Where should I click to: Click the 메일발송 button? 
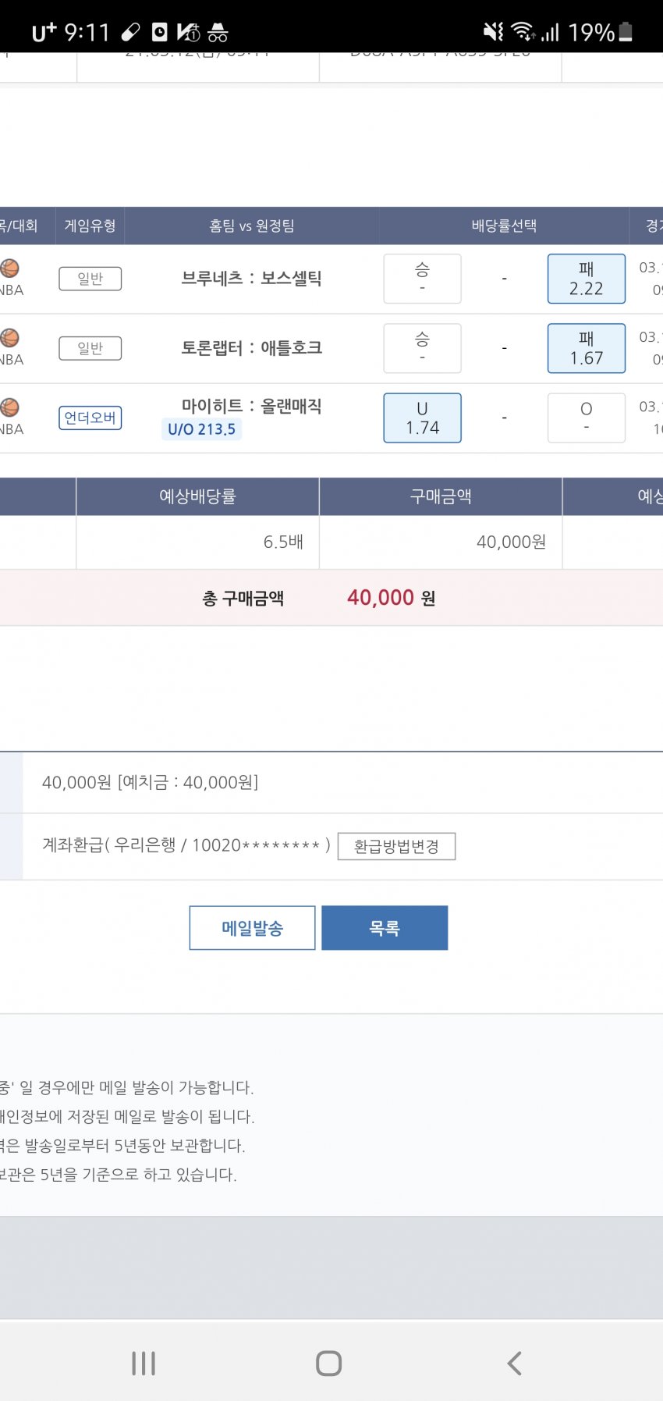point(252,928)
